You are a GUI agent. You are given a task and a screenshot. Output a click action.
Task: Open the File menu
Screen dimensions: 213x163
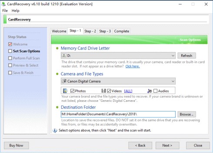point(5,11)
